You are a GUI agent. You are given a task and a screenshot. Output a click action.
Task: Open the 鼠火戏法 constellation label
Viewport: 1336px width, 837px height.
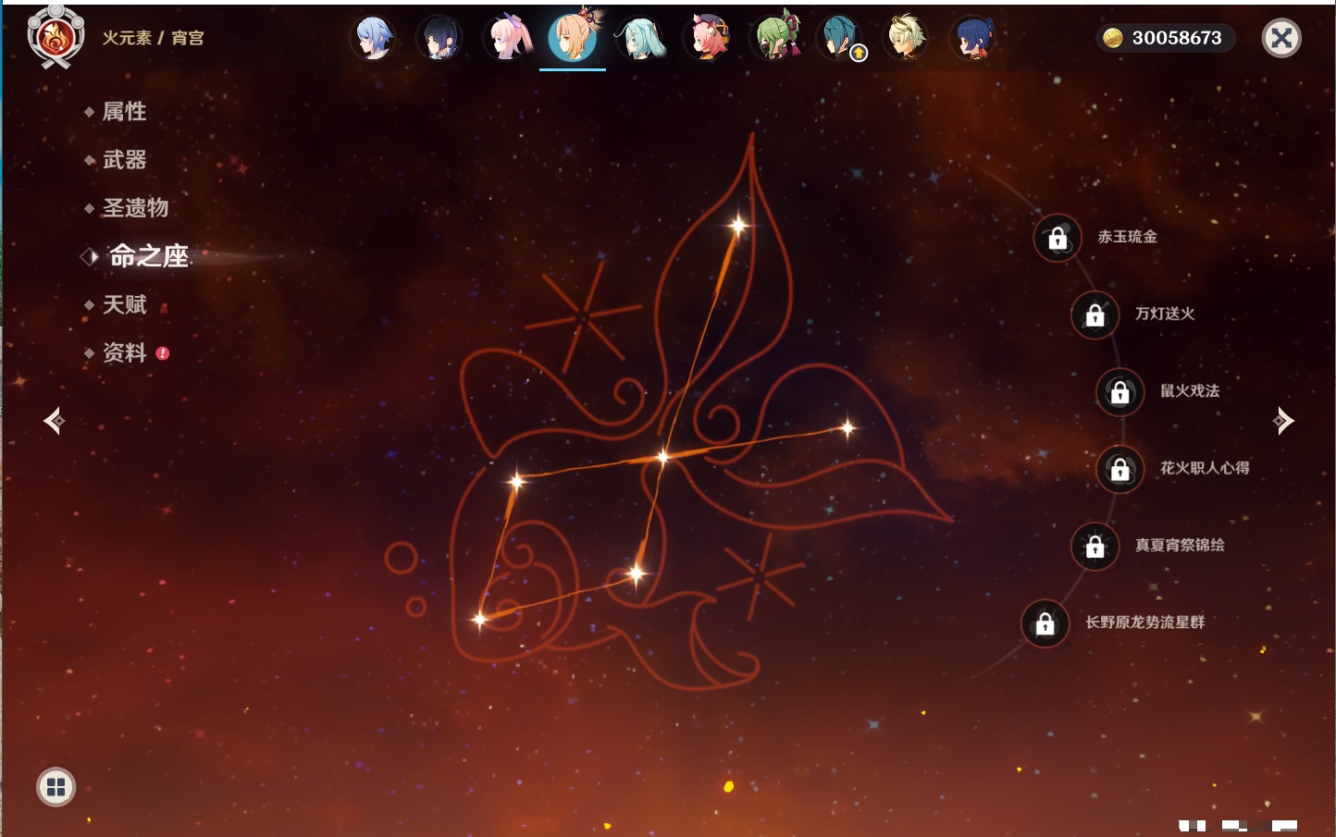[x=1190, y=390]
